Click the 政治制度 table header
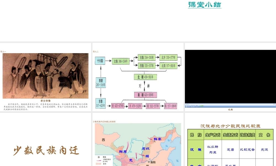This screenshot has height=166, width=276. click(248, 135)
